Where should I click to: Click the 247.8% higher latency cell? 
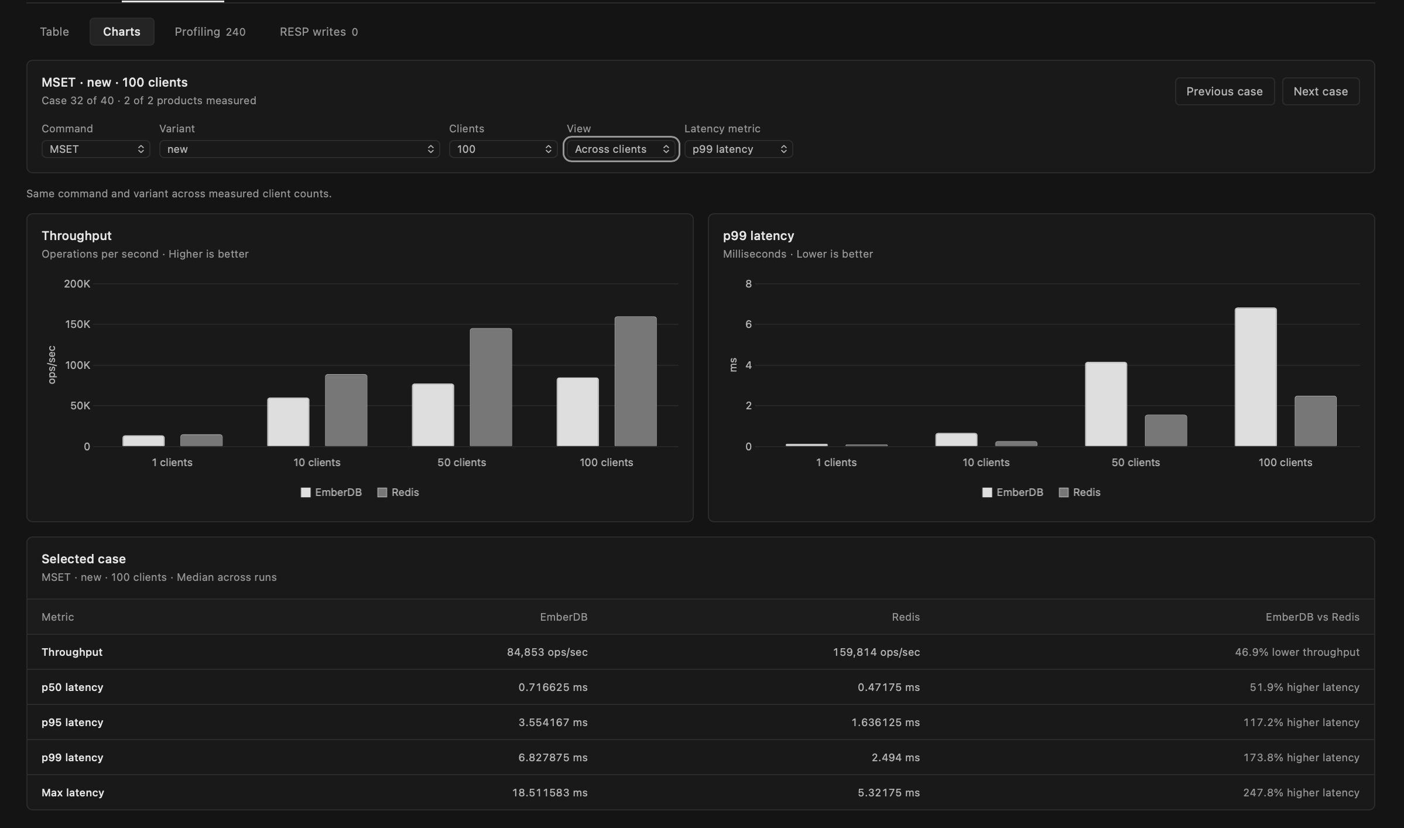click(x=1301, y=792)
